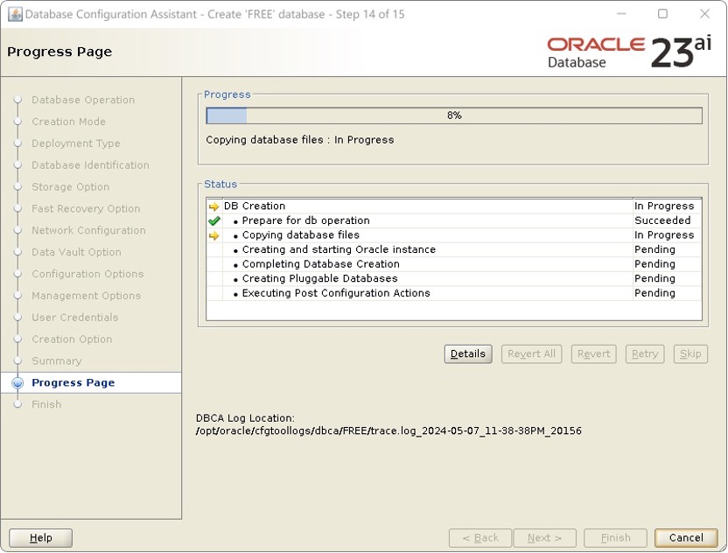This screenshot has height=553, width=728.
Task: Close the Database Configuration Assistant window
Action: tap(704, 14)
